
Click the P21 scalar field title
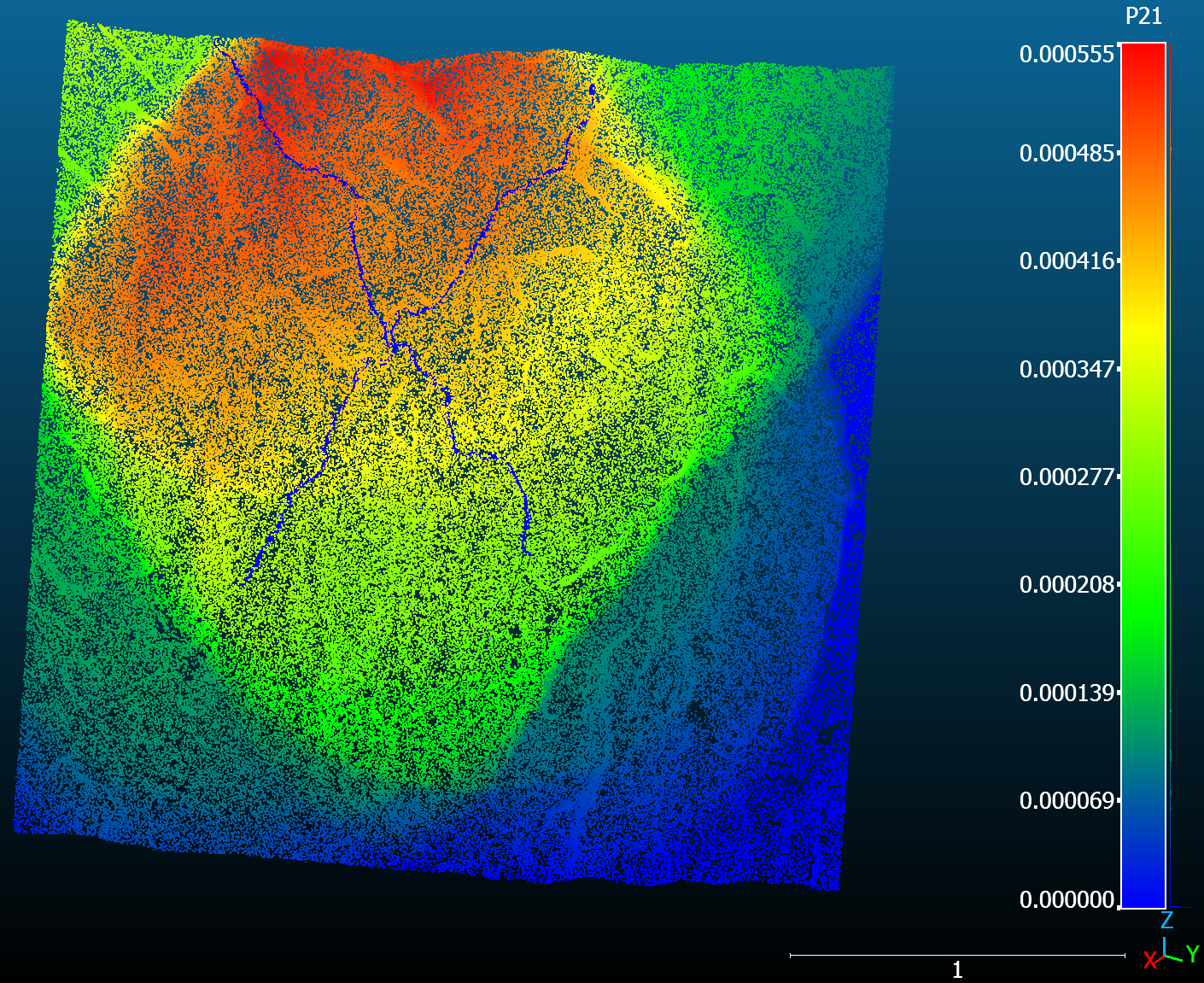click(1143, 16)
